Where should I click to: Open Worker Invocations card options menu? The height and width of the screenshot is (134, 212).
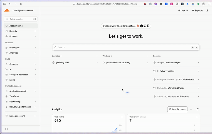(197, 117)
